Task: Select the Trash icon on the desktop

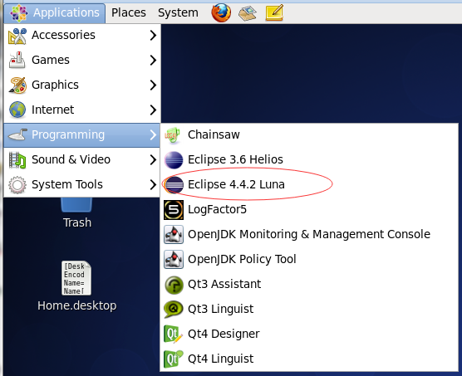Action: pyautogui.click(x=76, y=205)
